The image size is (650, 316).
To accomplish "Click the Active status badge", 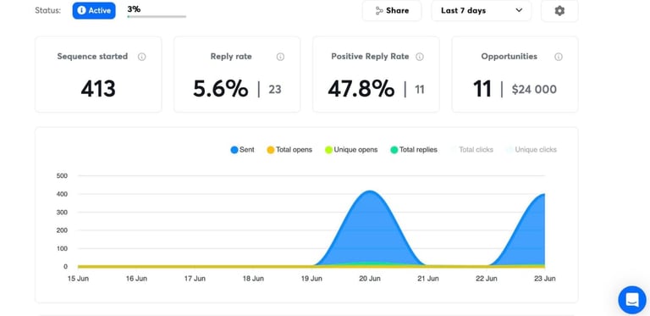I will tap(94, 11).
